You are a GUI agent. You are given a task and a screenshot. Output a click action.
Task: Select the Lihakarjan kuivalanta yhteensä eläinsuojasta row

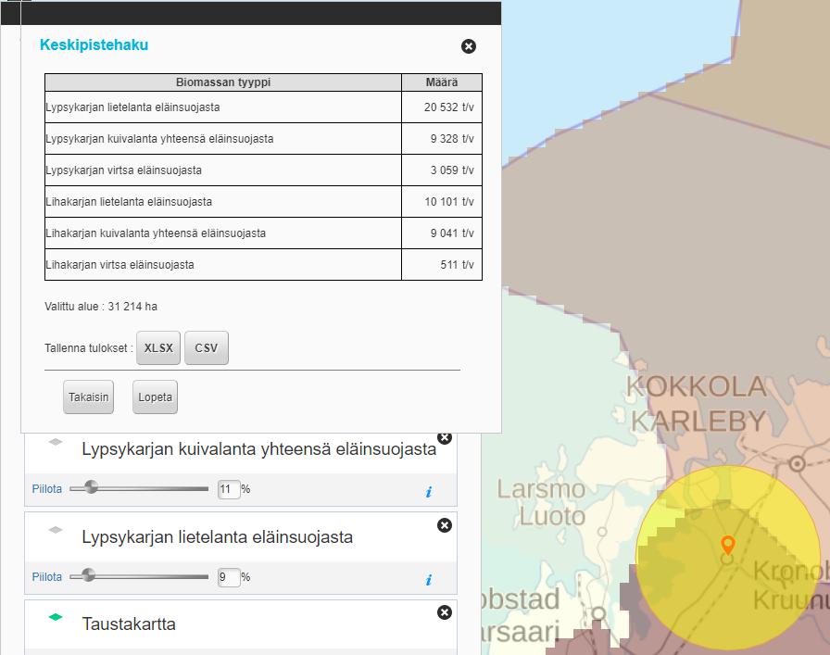[x=264, y=233]
